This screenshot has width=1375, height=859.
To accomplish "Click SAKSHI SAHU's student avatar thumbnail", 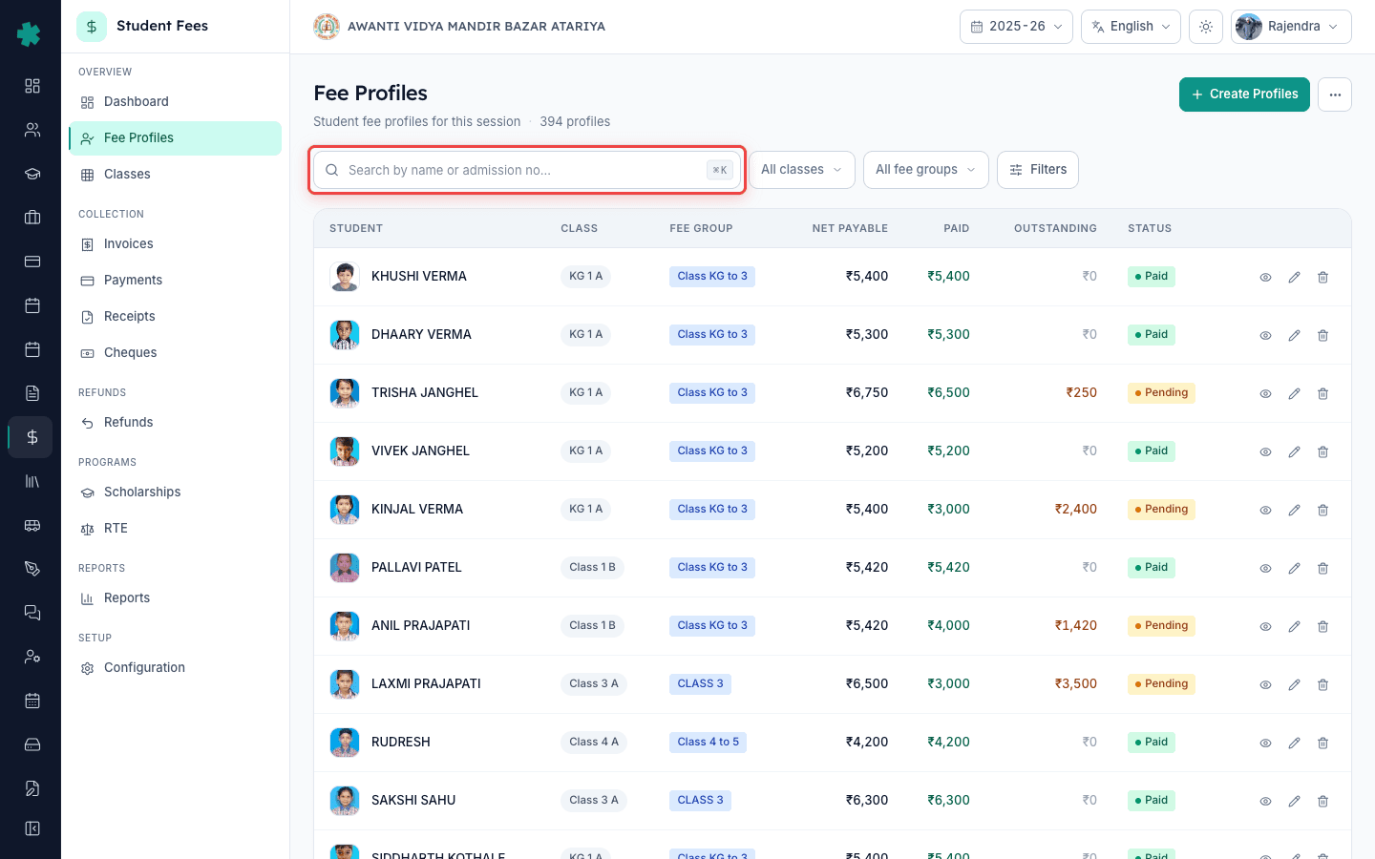I will point(345,801).
